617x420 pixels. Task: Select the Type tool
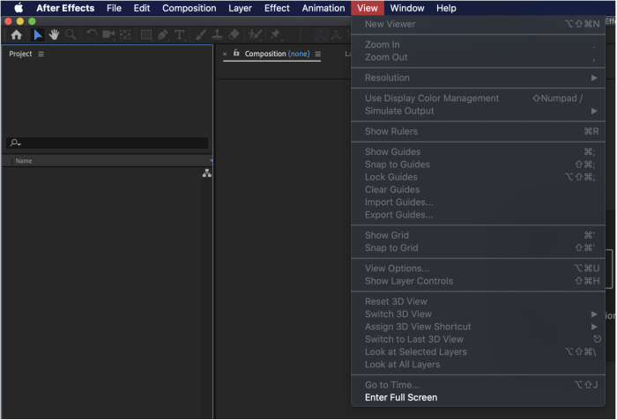pyautogui.click(x=180, y=35)
